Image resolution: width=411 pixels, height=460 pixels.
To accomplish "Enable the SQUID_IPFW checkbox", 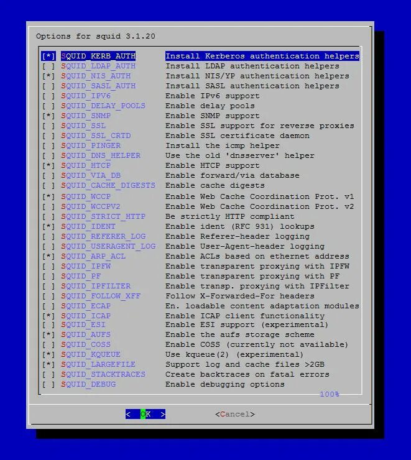I will pos(48,267).
